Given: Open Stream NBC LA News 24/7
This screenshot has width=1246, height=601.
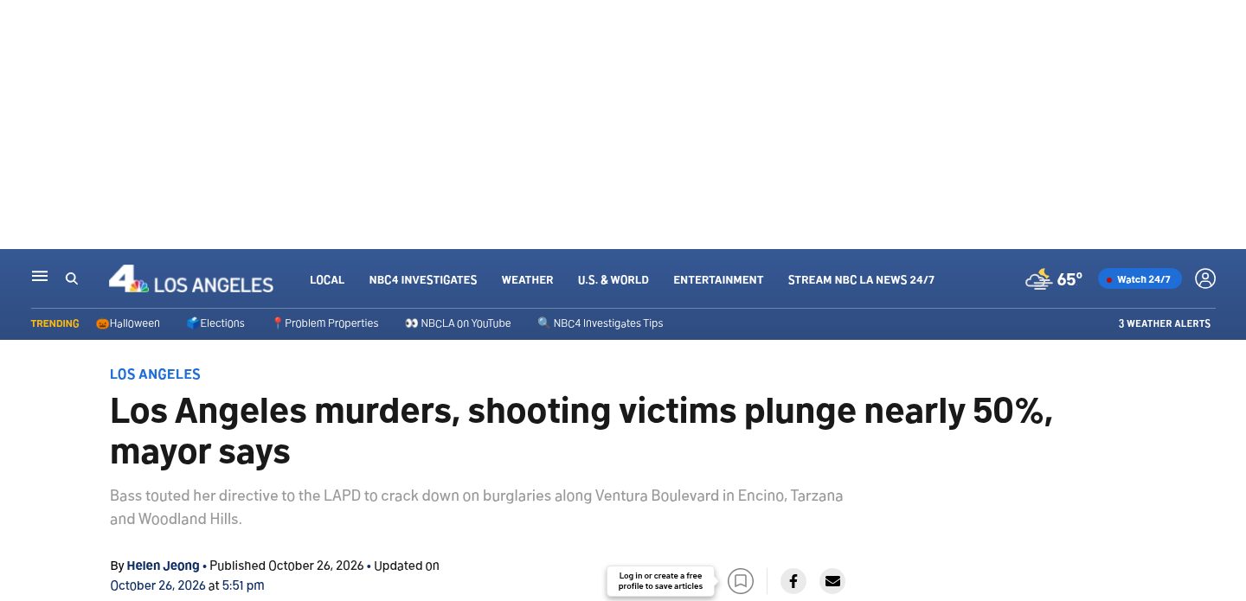Looking at the screenshot, I should point(861,279).
